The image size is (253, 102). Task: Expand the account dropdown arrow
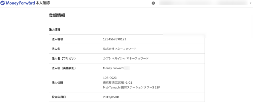250,3
